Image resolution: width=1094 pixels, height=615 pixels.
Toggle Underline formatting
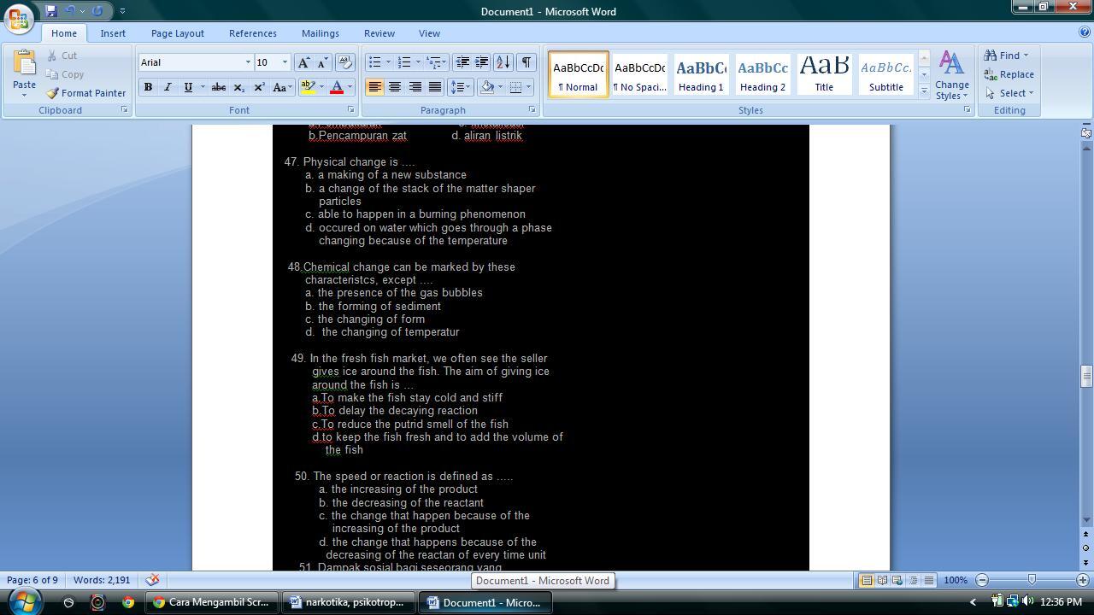[186, 87]
